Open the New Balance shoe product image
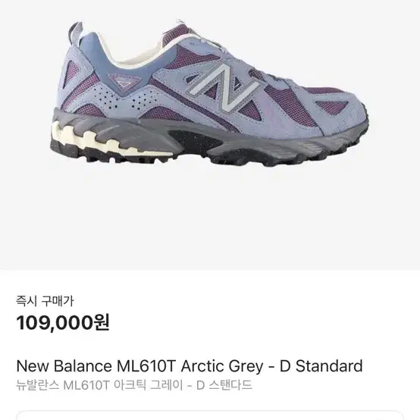420x420 pixels. click(x=210, y=92)
